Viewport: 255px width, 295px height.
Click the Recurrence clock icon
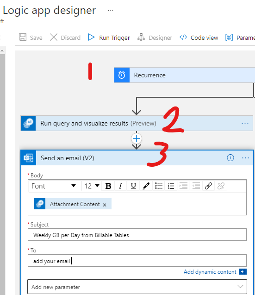click(x=122, y=75)
